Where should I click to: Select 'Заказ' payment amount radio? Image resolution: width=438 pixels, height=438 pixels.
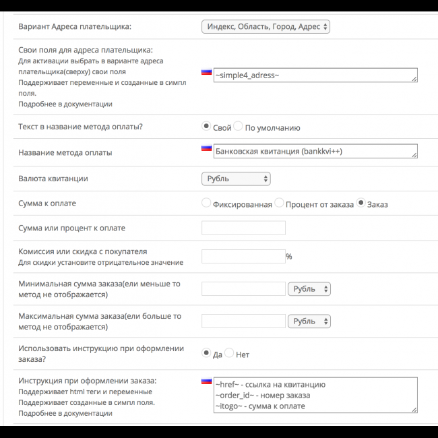361,204
